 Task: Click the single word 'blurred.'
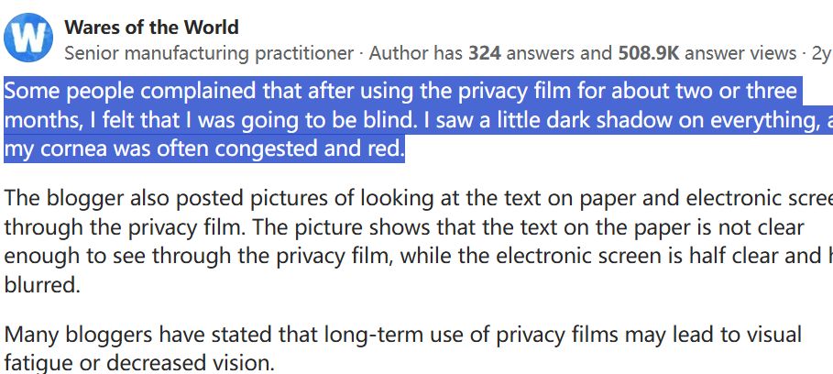(42, 284)
